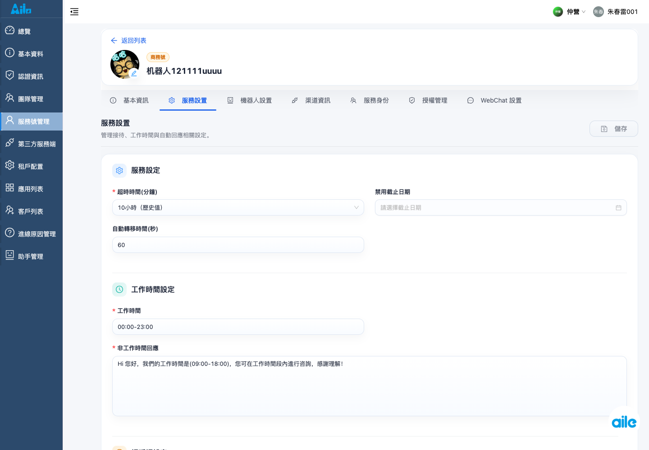This screenshot has width=649, height=450.
Task: Click the bot name 机器人121111uuuu
Action: (x=184, y=71)
